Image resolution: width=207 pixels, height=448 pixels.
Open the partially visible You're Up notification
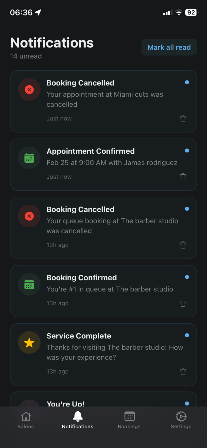tap(103, 399)
